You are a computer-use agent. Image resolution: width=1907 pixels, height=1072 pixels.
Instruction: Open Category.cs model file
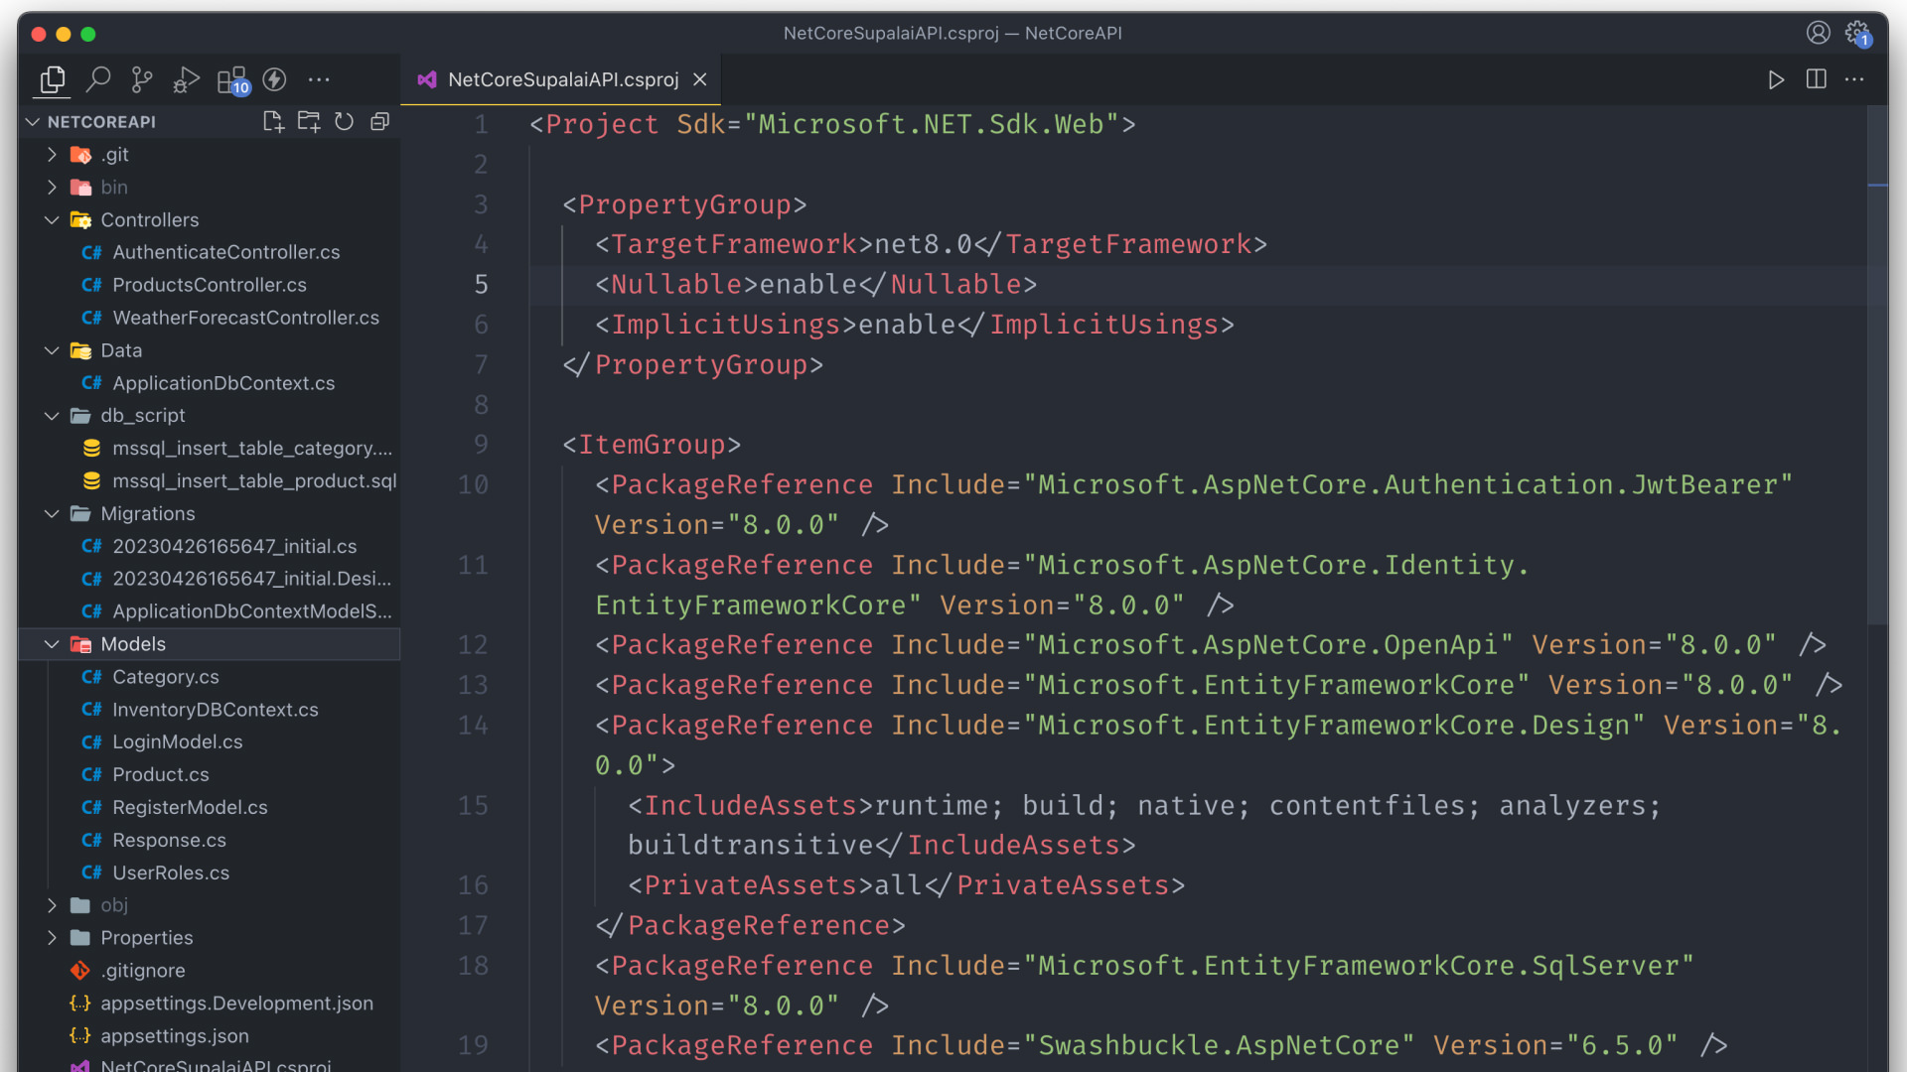pos(210,677)
